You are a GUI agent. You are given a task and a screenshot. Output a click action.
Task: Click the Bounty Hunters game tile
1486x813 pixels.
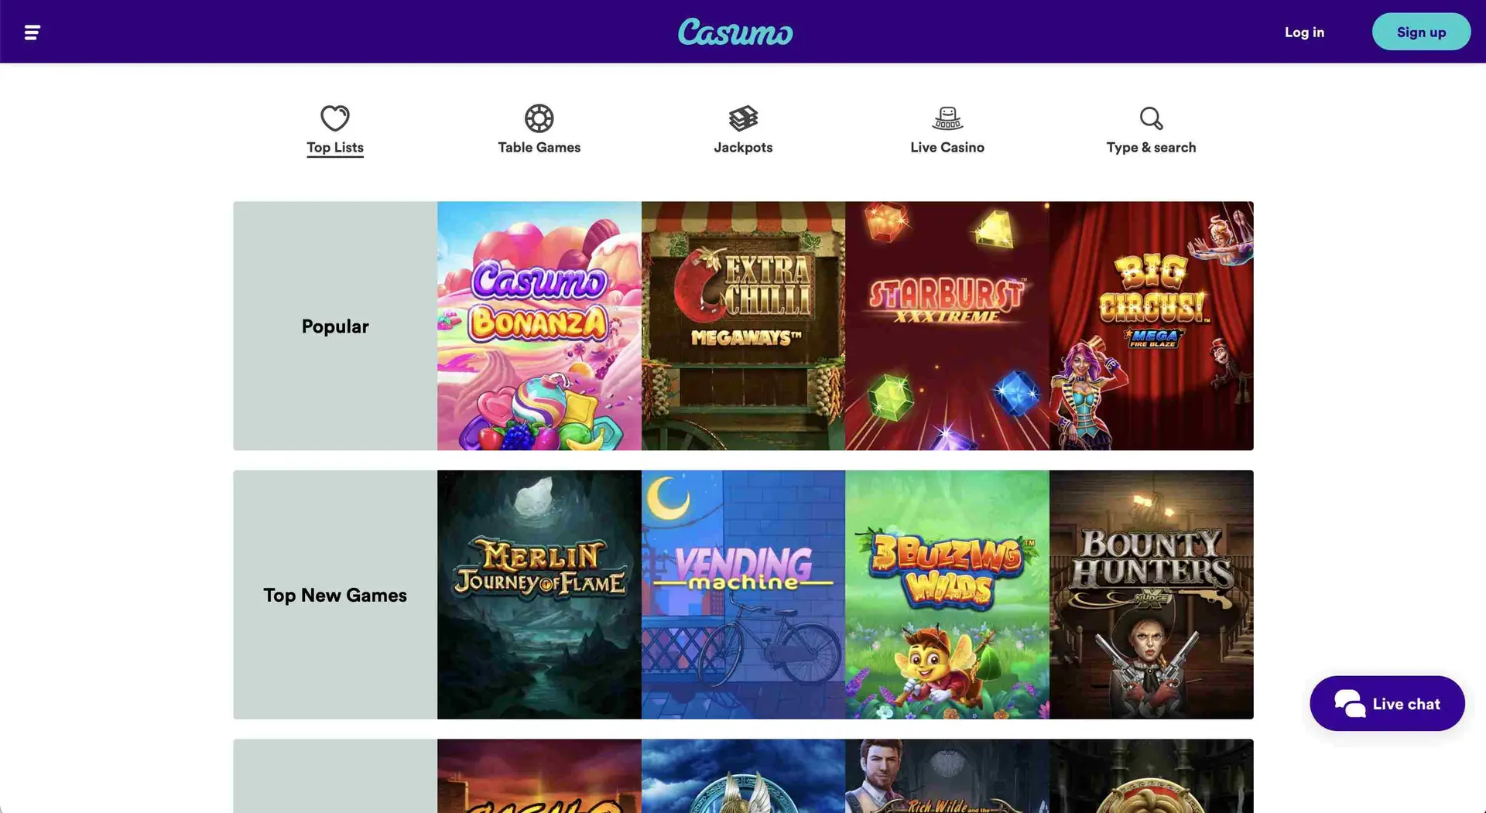pyautogui.click(x=1151, y=594)
